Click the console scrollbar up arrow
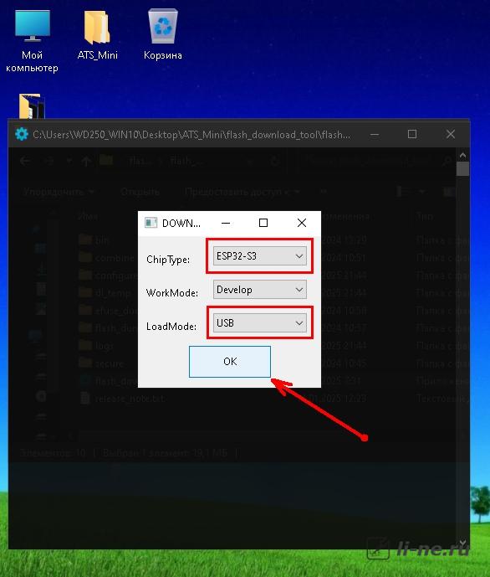 [462, 155]
